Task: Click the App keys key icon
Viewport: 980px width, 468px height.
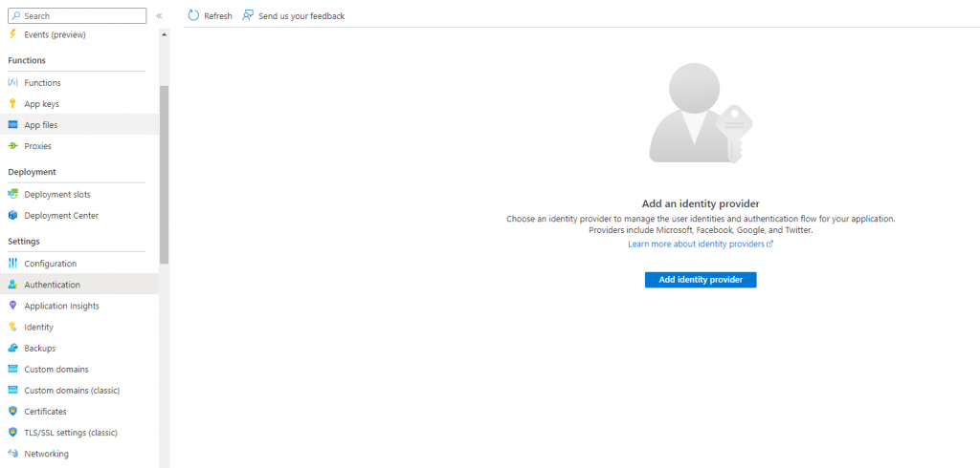Action: pyautogui.click(x=13, y=104)
